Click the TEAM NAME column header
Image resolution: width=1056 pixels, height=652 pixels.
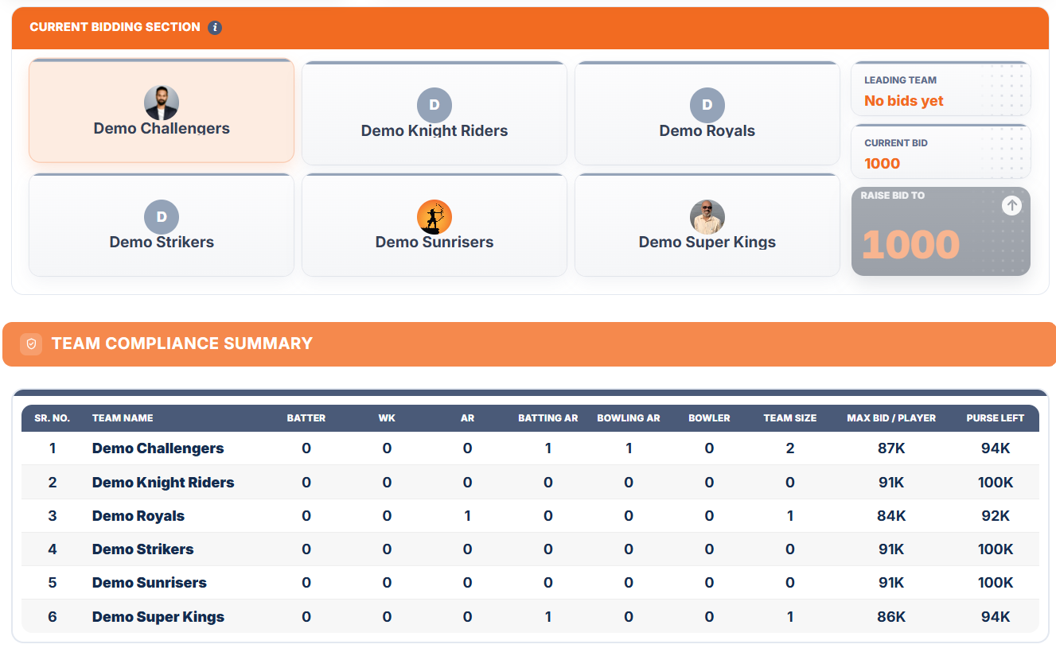click(123, 418)
